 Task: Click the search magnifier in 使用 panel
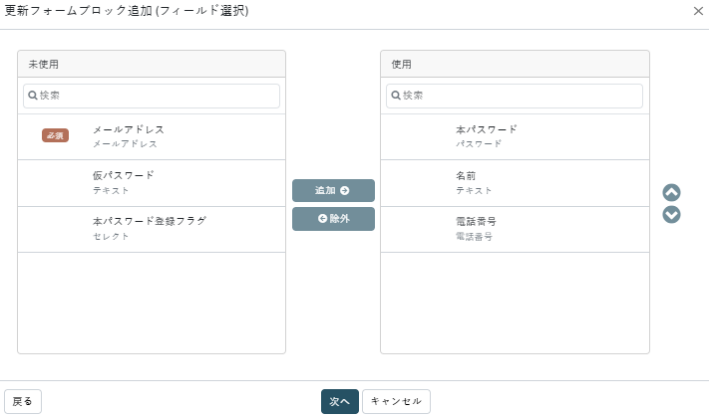(396, 96)
